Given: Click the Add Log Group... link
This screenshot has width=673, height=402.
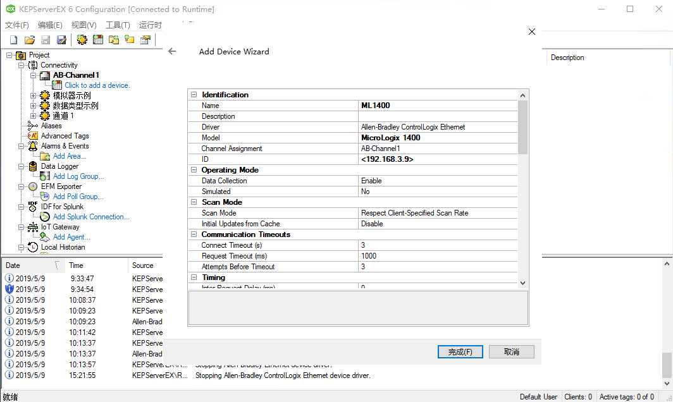Looking at the screenshot, I should click(78, 176).
